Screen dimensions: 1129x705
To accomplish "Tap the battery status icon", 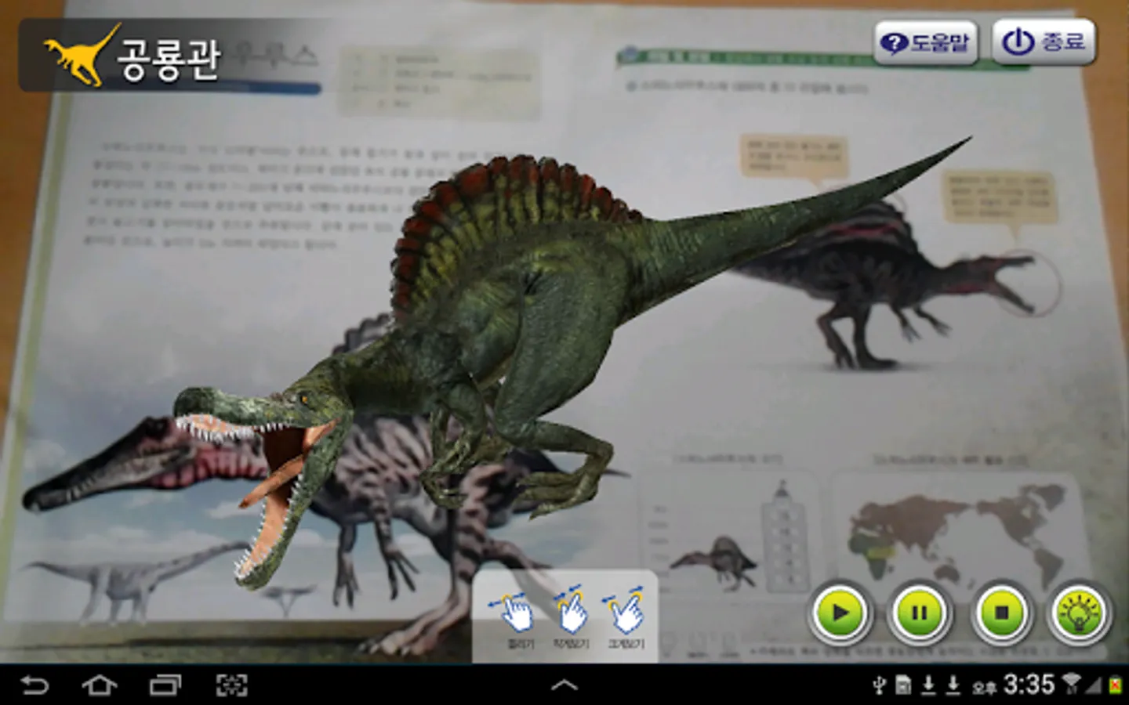I will (1115, 686).
